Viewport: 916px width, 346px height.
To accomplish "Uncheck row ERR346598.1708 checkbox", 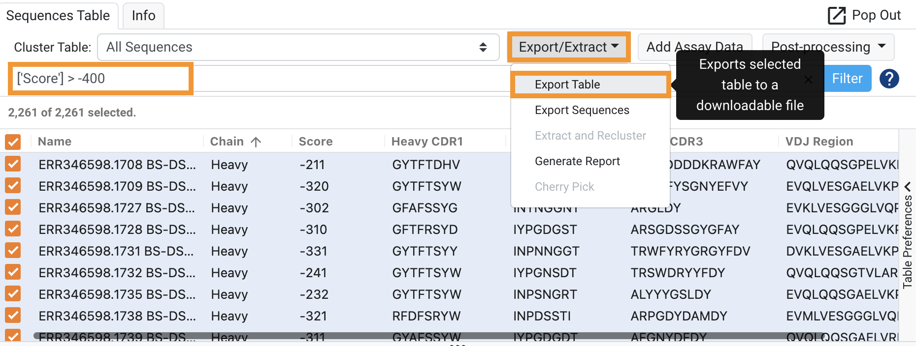I will point(13,164).
